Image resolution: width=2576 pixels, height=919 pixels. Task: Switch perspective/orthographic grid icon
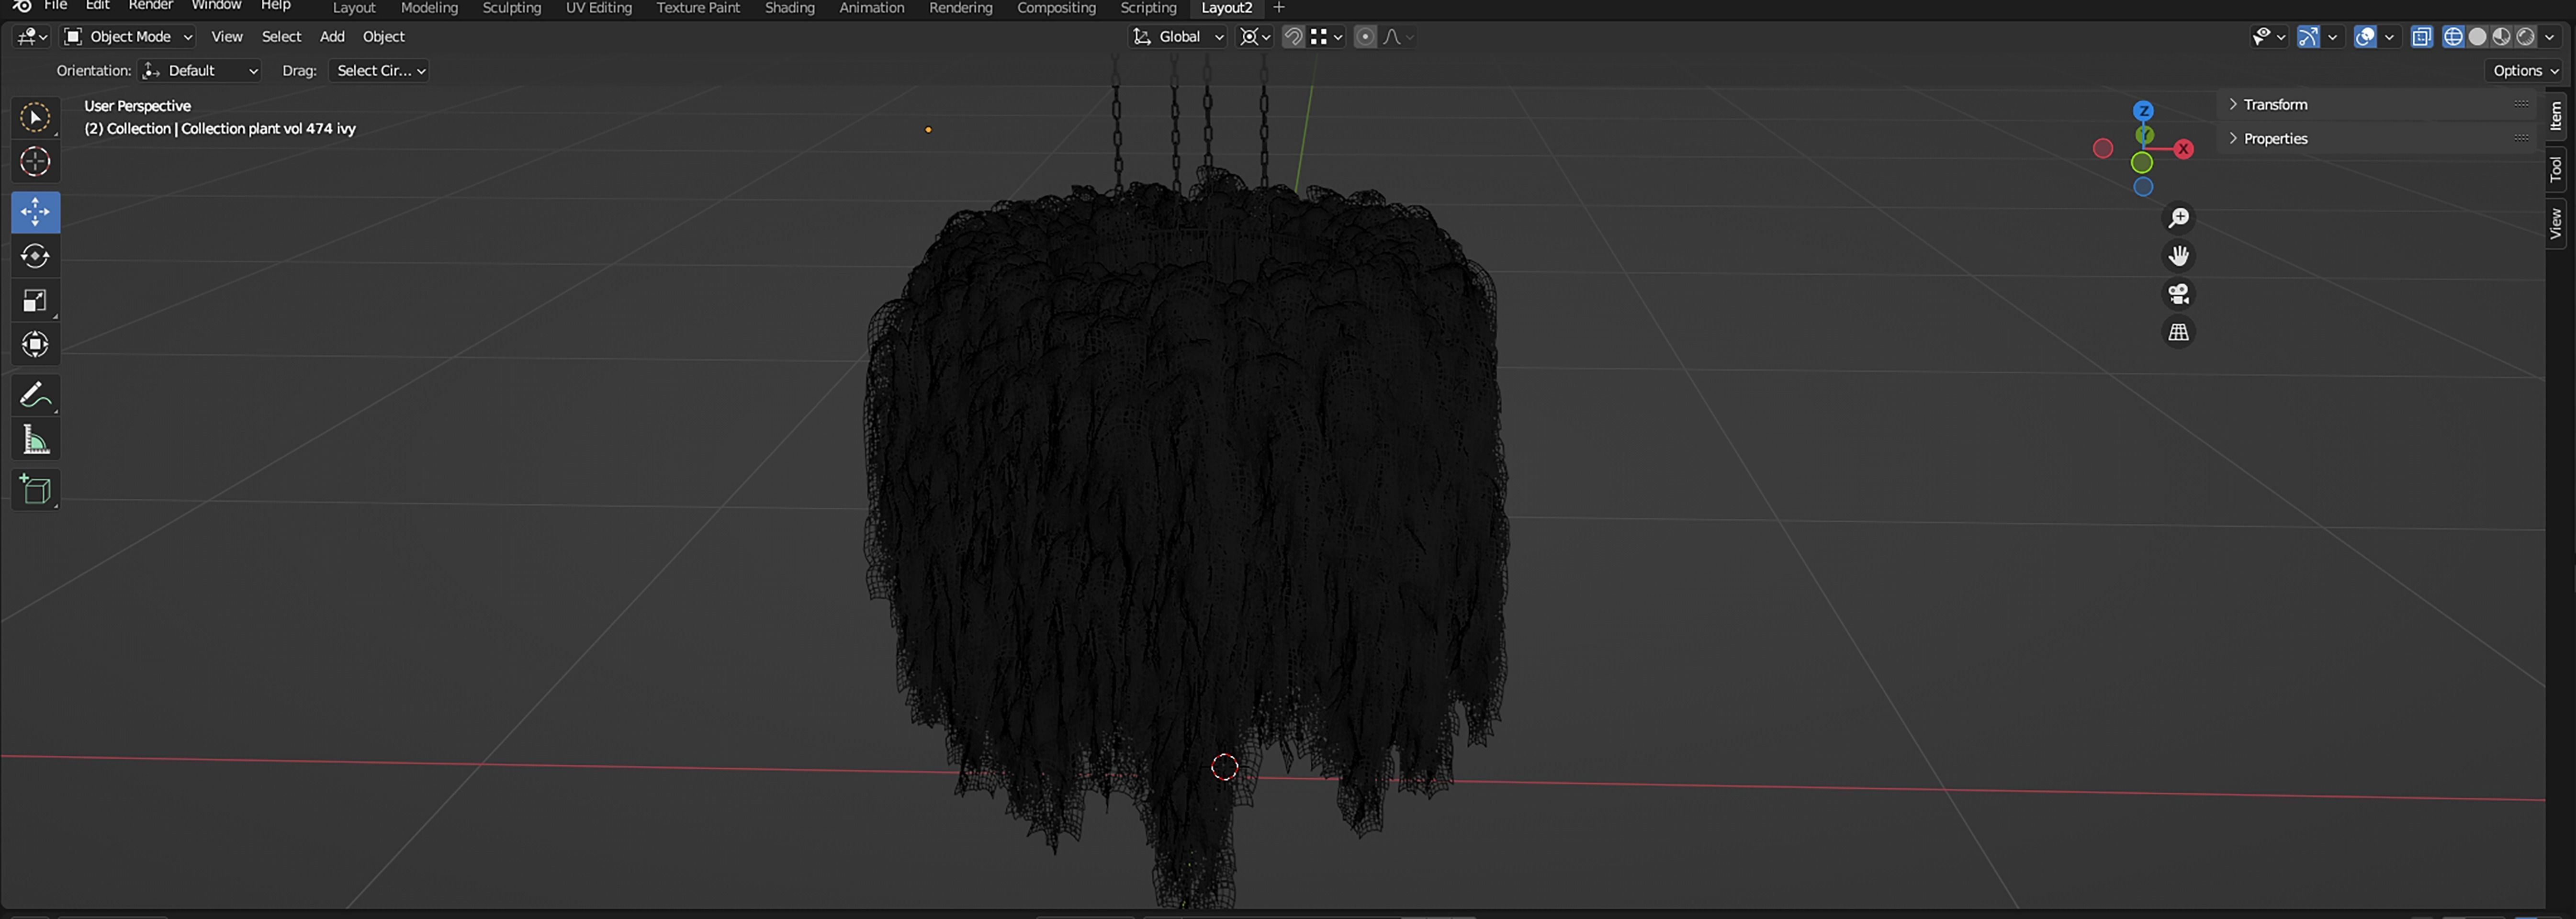pyautogui.click(x=2178, y=332)
